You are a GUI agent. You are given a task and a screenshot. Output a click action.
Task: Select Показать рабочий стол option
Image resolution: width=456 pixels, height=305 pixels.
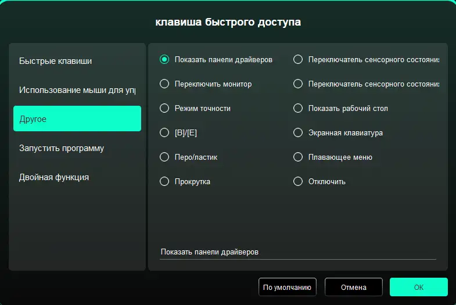298,108
